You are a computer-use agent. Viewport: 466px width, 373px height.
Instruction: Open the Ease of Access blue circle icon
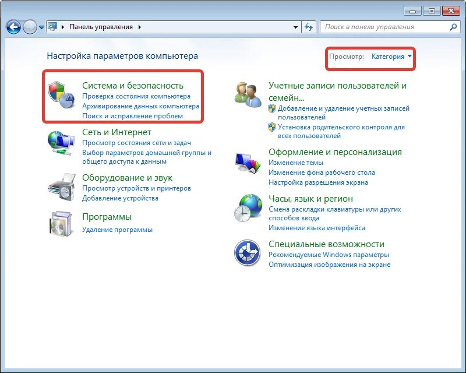(247, 252)
